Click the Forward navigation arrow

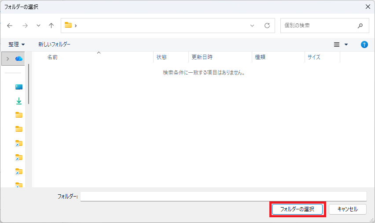25,26
